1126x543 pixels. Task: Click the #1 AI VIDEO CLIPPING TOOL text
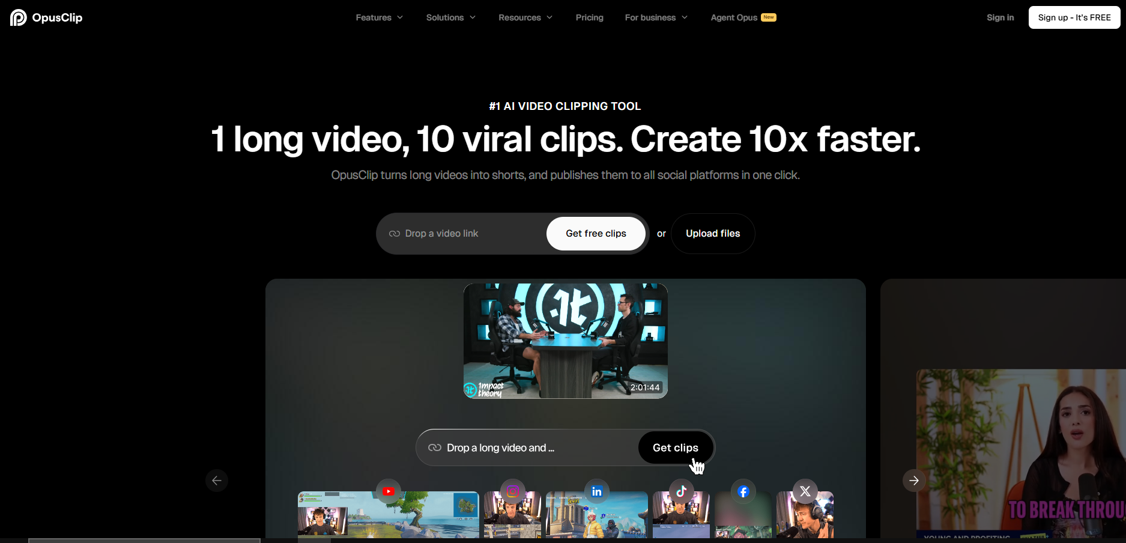(565, 106)
